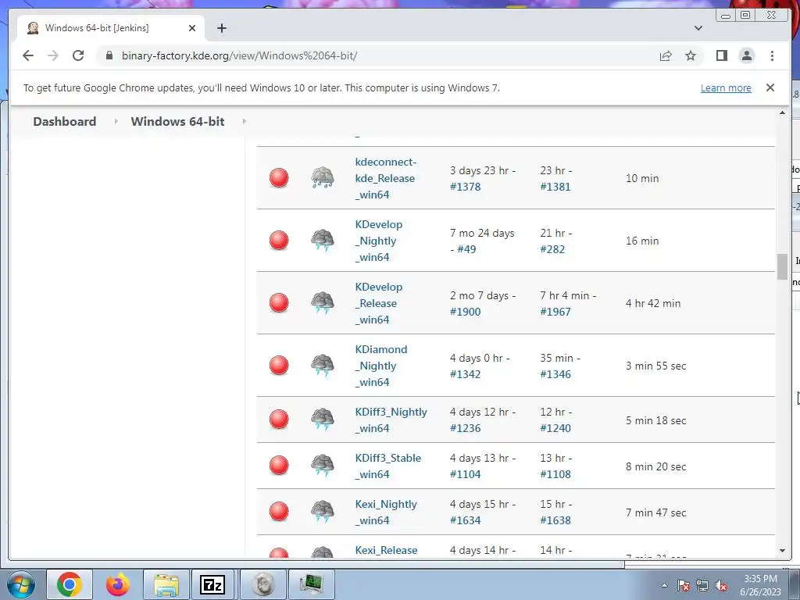Open the Chrome three-dot menu
The width and height of the screenshot is (800, 600).
pyautogui.click(x=772, y=55)
